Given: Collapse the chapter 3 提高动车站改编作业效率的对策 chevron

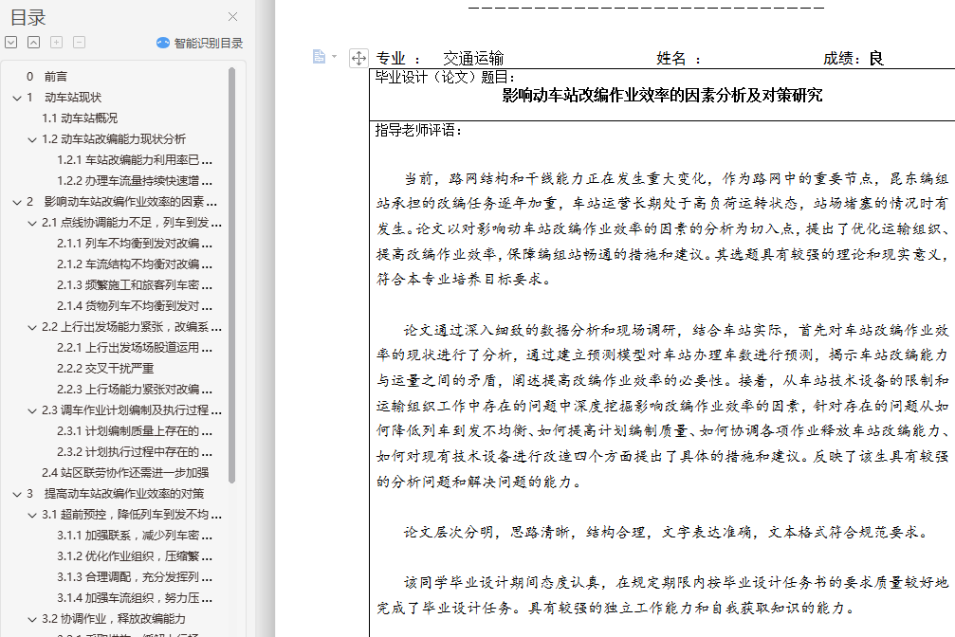Looking at the screenshot, I should tap(17, 494).
